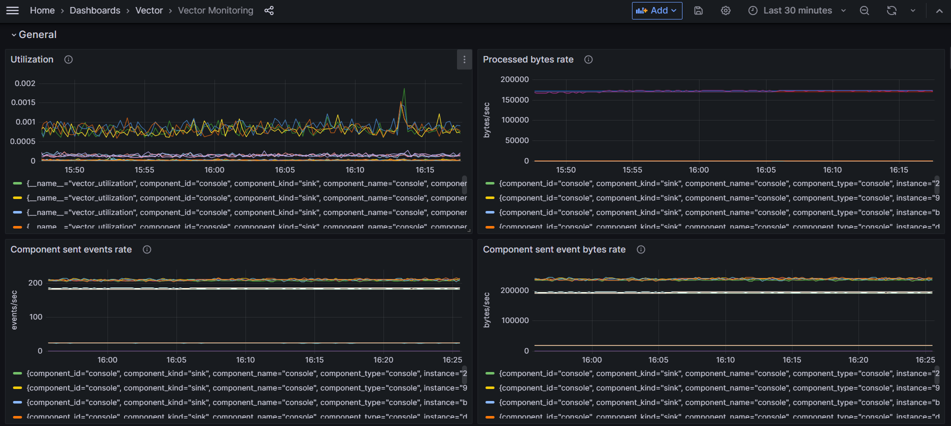Show info for Component sent events rate
The width and height of the screenshot is (951, 426).
pyautogui.click(x=147, y=249)
